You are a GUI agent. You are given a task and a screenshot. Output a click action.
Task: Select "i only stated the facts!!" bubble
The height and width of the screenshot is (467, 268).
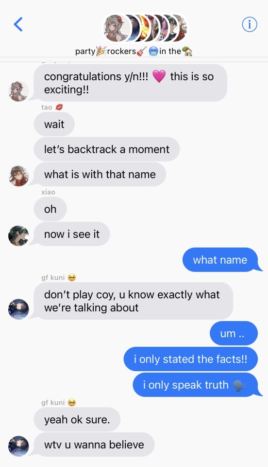tap(191, 359)
